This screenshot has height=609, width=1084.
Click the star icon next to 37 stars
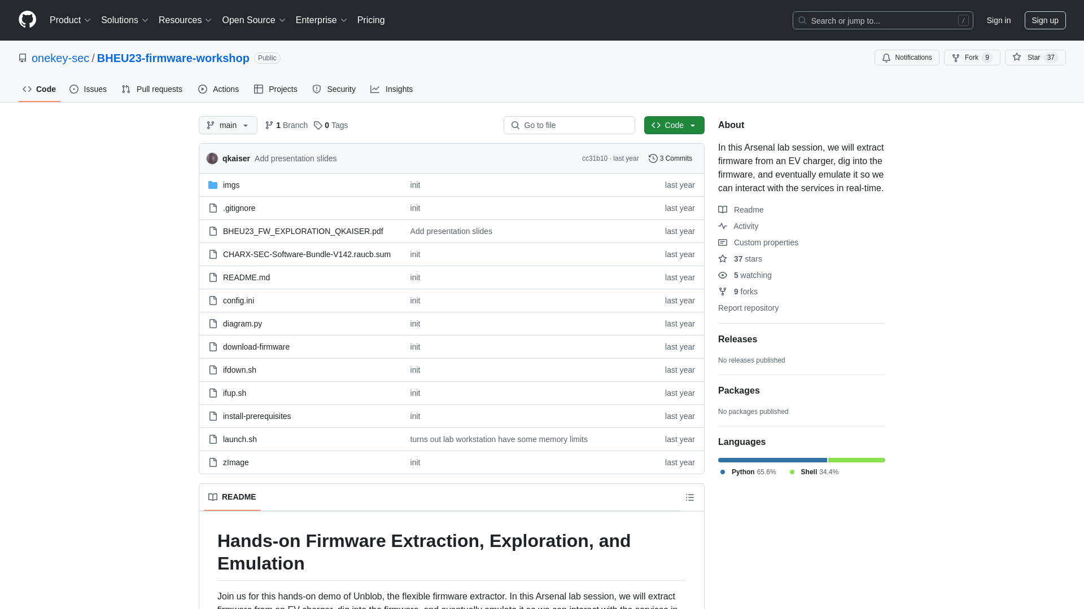point(723,259)
